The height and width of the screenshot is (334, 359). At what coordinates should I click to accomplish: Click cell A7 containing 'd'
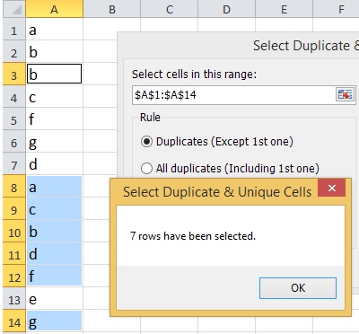pyautogui.click(x=54, y=163)
